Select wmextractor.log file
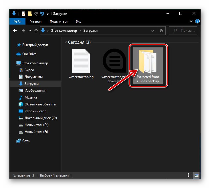The height and width of the screenshot is (188, 210). click(81, 64)
